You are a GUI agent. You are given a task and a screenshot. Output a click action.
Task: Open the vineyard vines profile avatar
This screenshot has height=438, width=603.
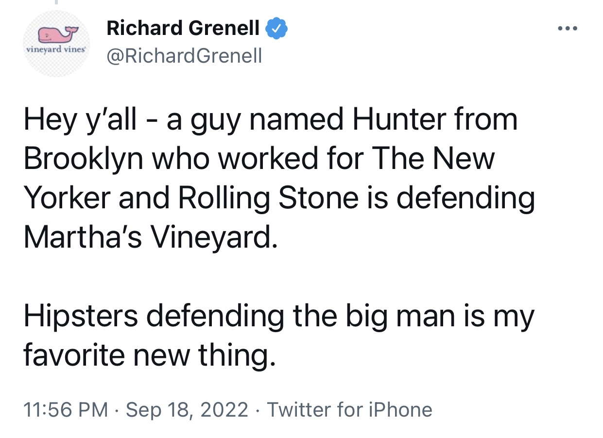[x=56, y=44]
